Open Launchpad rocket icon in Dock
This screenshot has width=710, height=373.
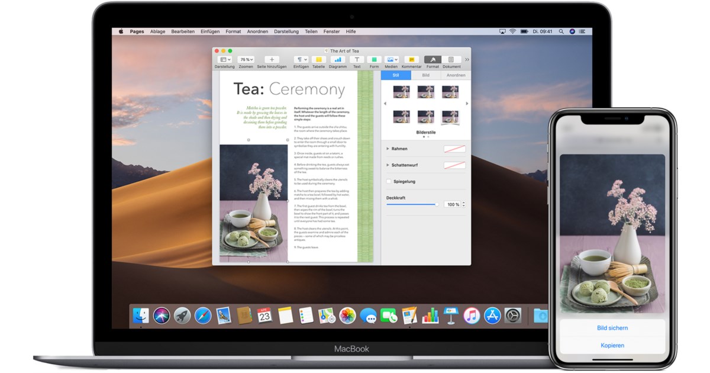[x=182, y=316]
